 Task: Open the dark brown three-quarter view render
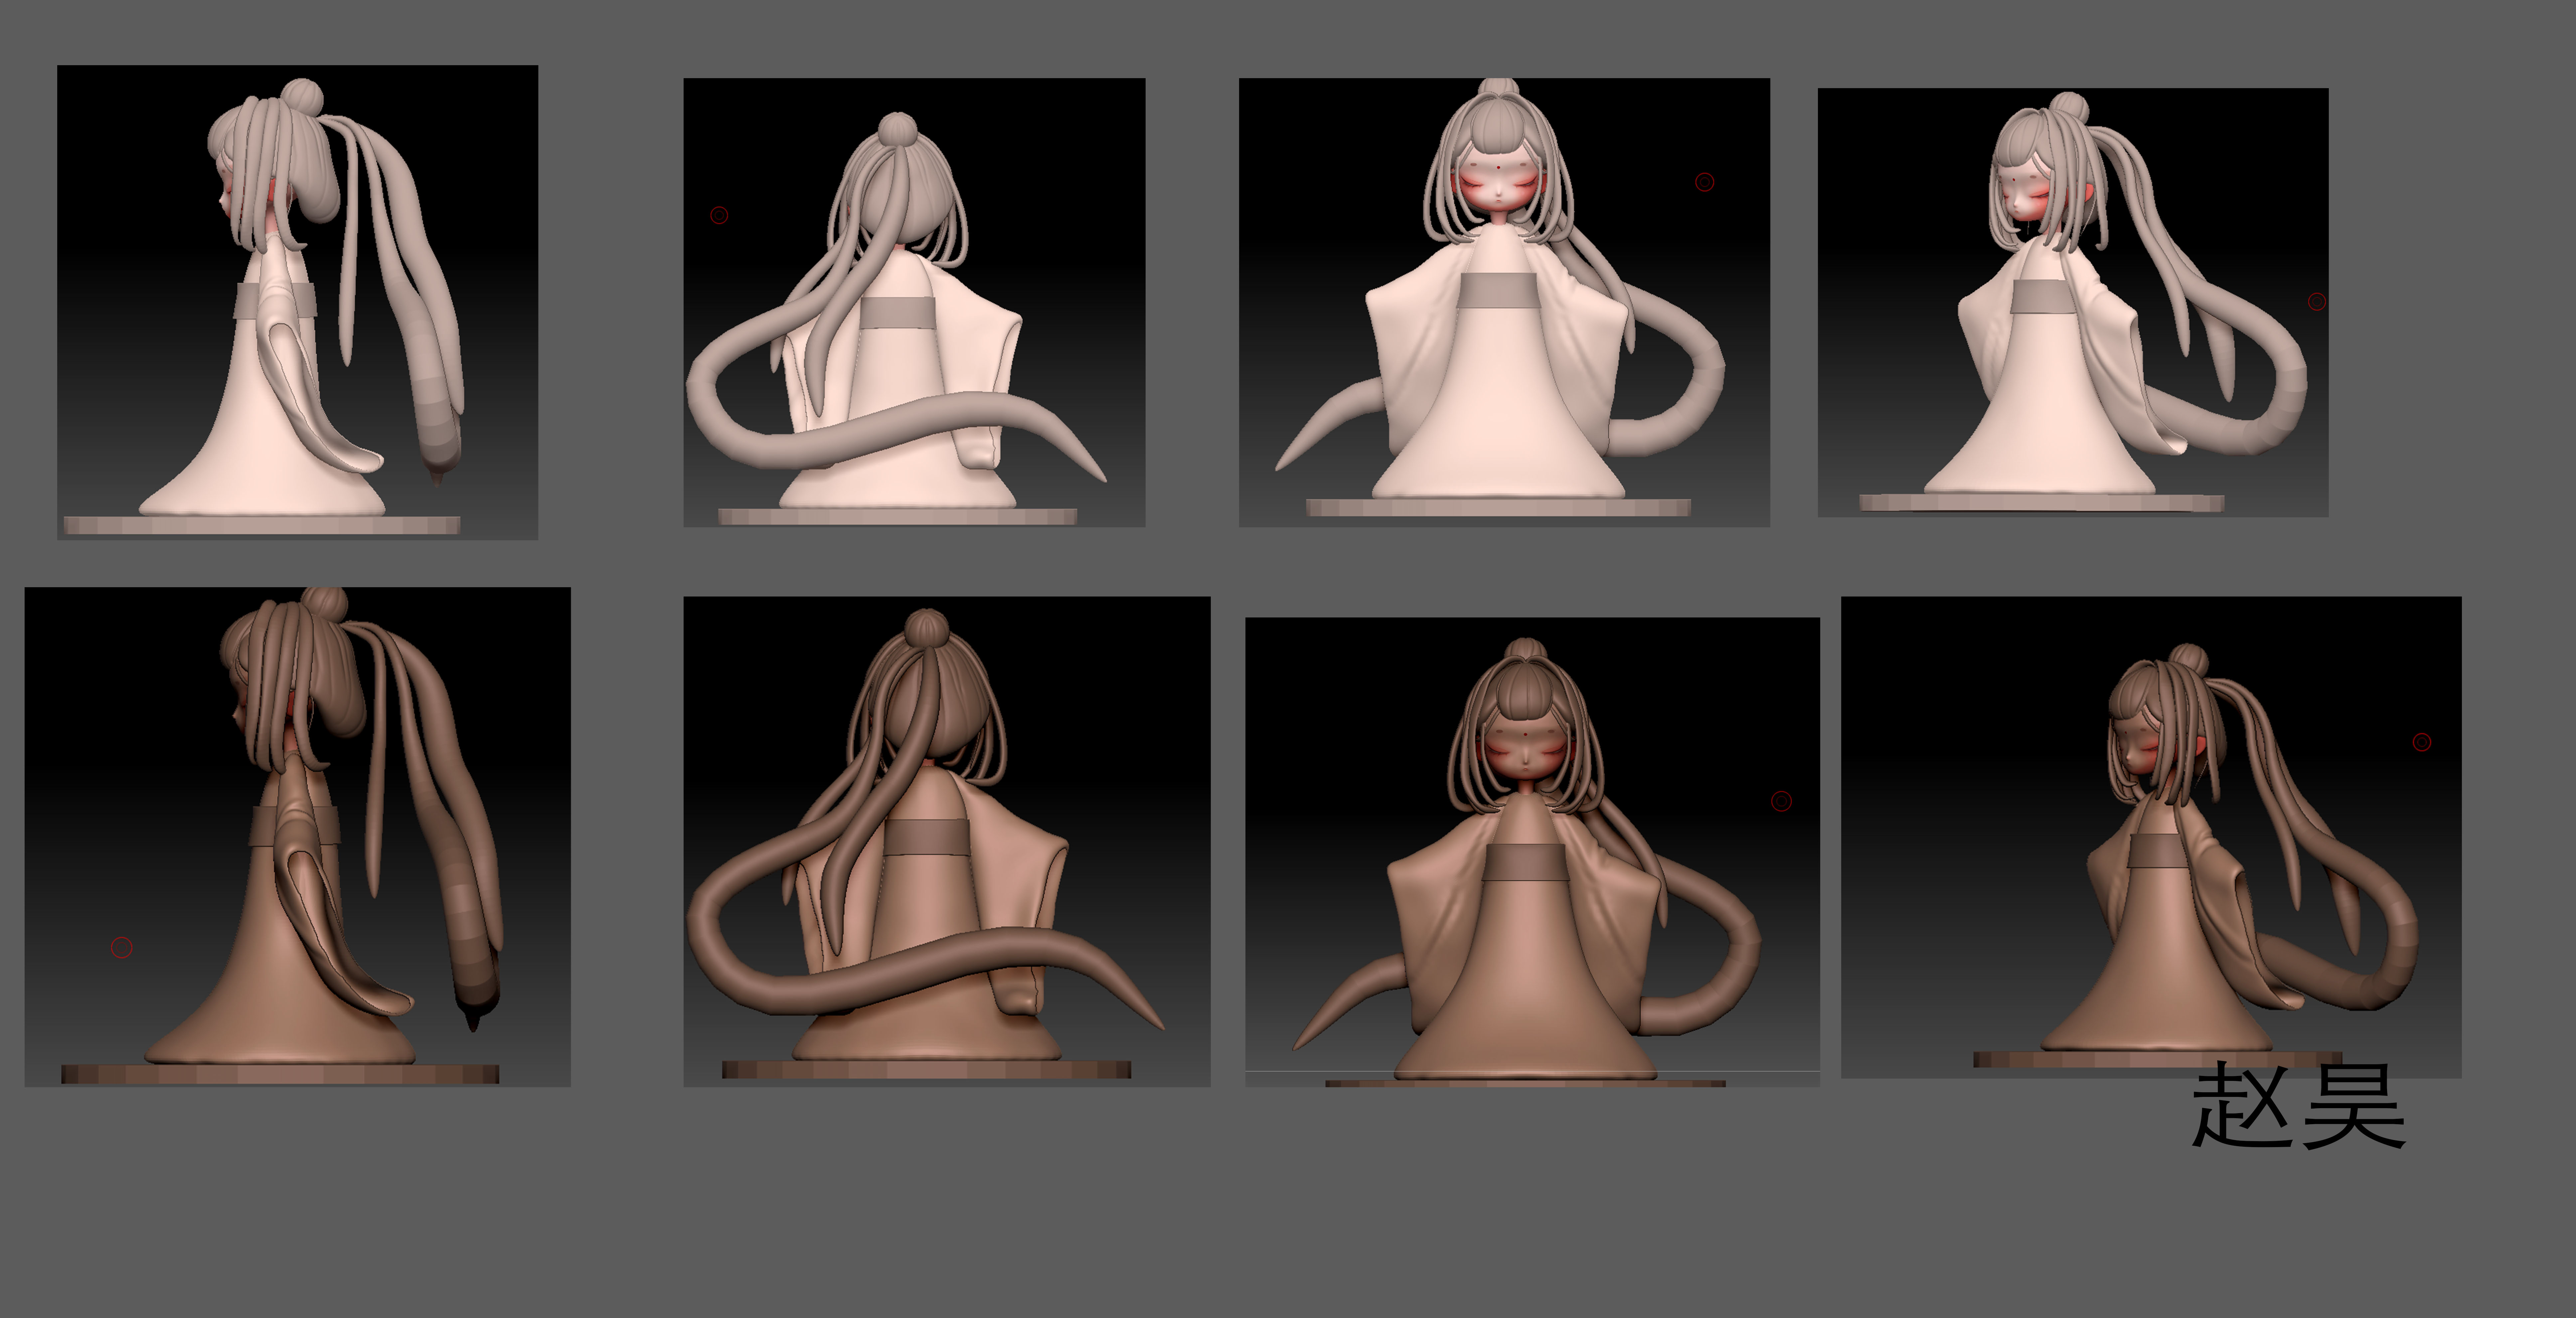[x=2151, y=837]
